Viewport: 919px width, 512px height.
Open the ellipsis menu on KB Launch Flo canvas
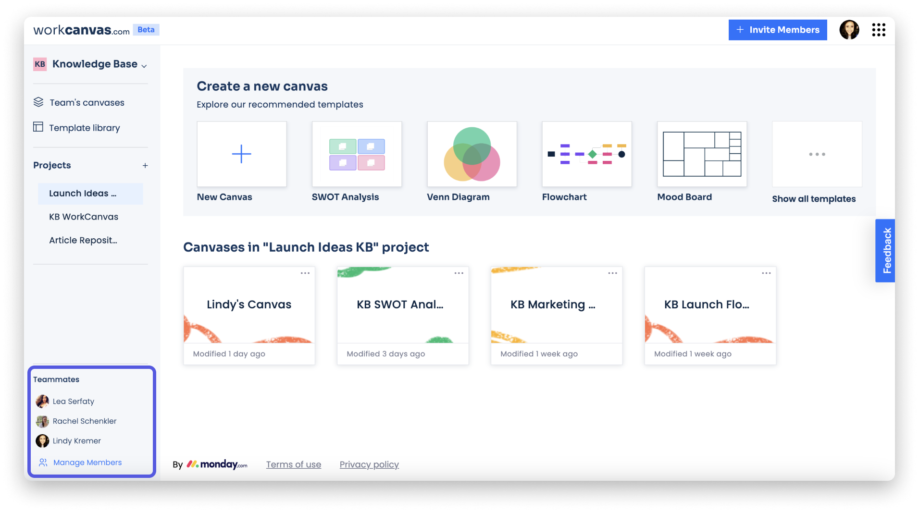point(766,273)
